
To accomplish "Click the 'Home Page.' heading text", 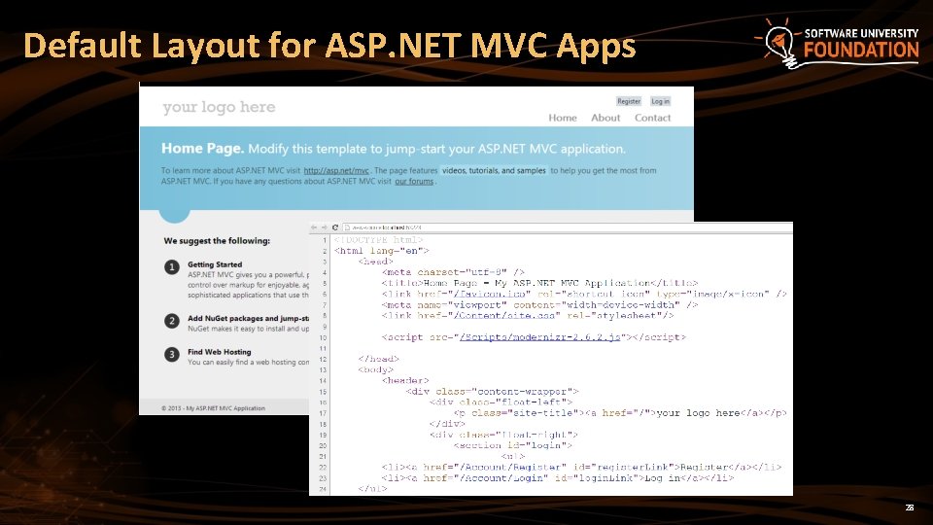I will [202, 148].
